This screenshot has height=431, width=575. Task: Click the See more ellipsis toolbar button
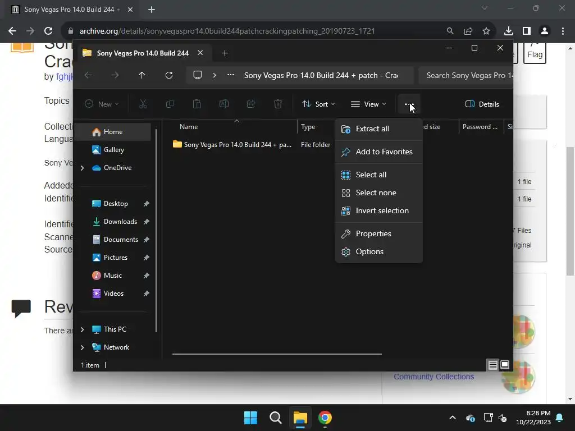pyautogui.click(x=409, y=104)
